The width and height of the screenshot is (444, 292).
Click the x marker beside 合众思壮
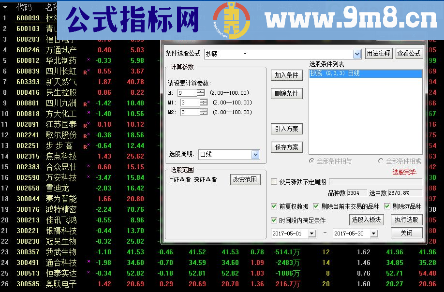coord(89,165)
